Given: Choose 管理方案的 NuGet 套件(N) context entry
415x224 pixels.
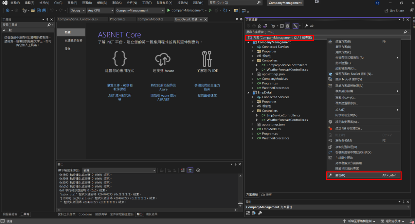Looking at the screenshot, I should coord(364,74).
